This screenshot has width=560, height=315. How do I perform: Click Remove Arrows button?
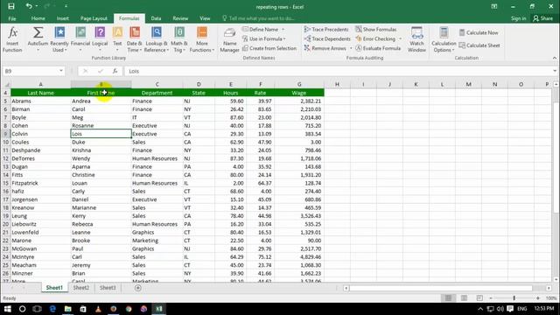pyautogui.click(x=325, y=48)
